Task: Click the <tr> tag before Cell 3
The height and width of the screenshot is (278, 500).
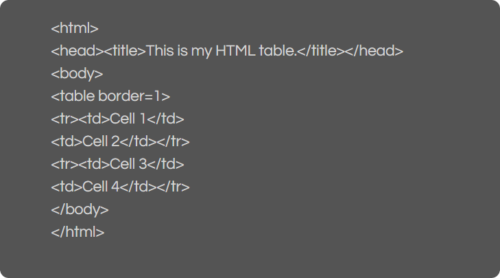Action: click(64, 164)
